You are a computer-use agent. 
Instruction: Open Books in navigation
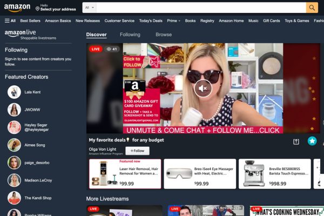(190, 21)
